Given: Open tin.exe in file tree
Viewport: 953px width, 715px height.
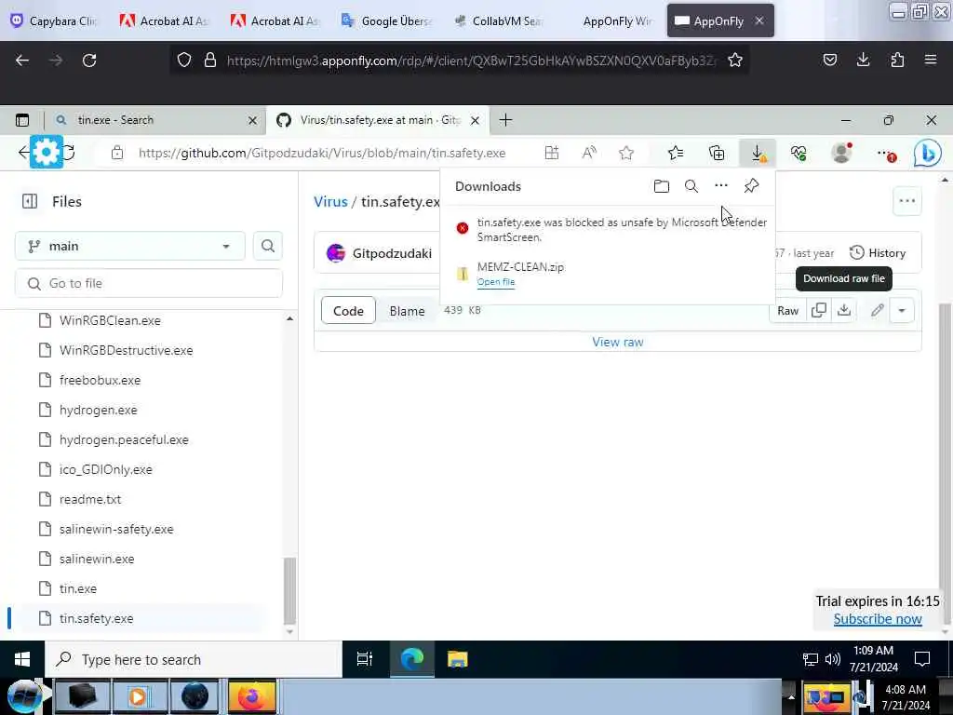Looking at the screenshot, I should click(78, 588).
